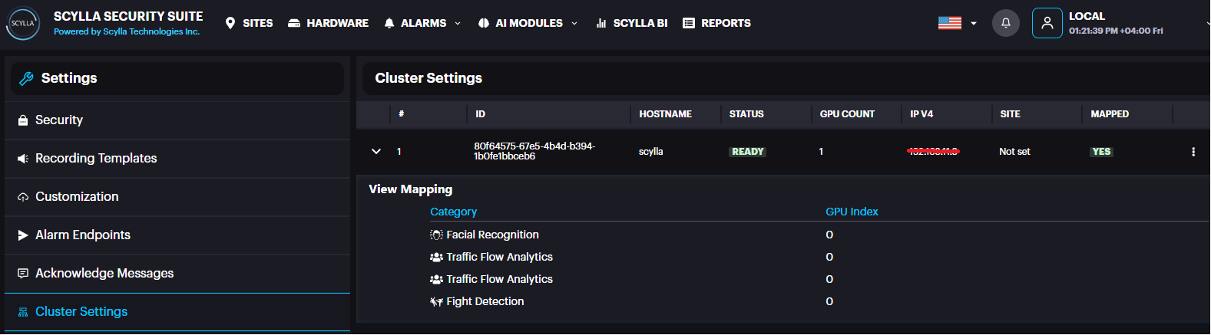Expand the Alarms menu dropdown

click(x=422, y=23)
